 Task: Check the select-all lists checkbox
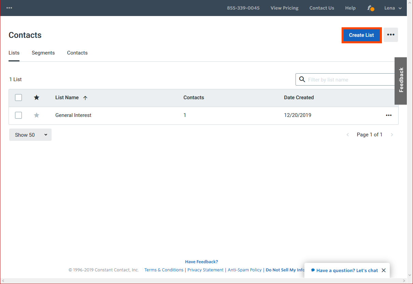18,98
